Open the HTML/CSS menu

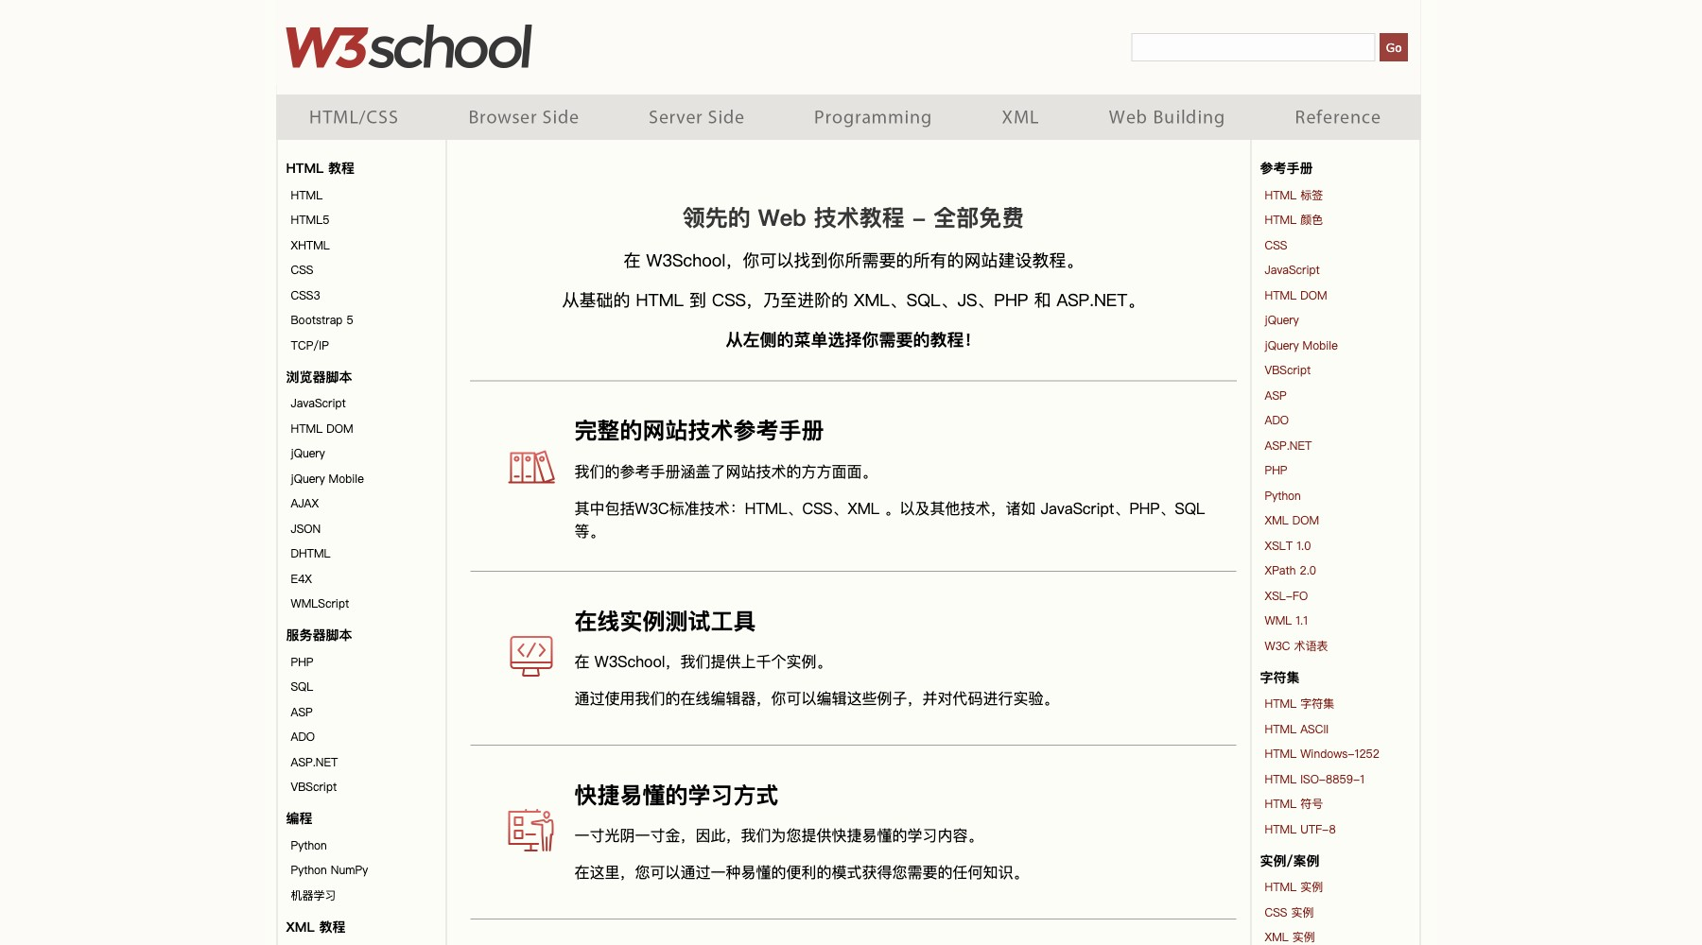click(x=353, y=116)
